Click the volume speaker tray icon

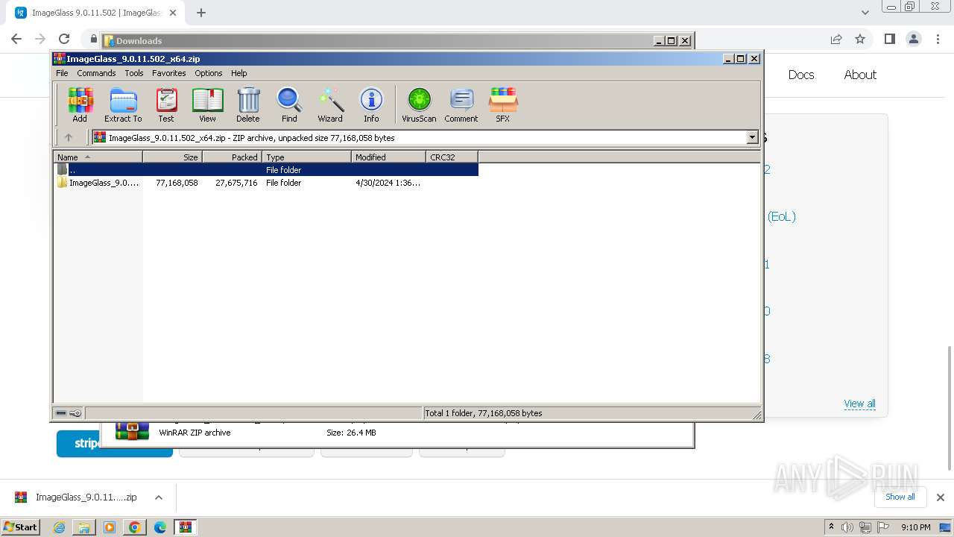847,527
